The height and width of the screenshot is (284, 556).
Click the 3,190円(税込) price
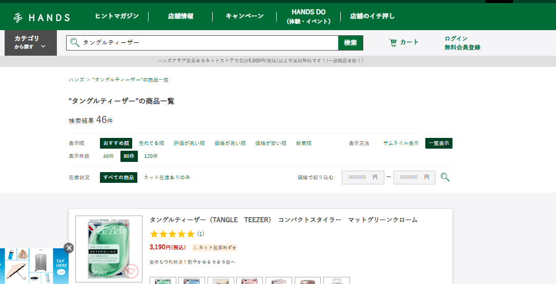click(x=168, y=247)
